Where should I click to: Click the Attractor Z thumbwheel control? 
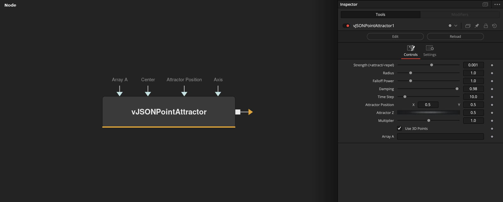pyautogui.click(x=428, y=113)
